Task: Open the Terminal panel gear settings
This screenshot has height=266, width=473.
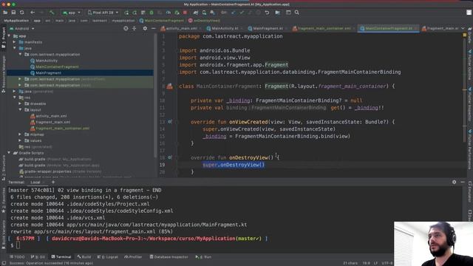Action: (x=454, y=183)
